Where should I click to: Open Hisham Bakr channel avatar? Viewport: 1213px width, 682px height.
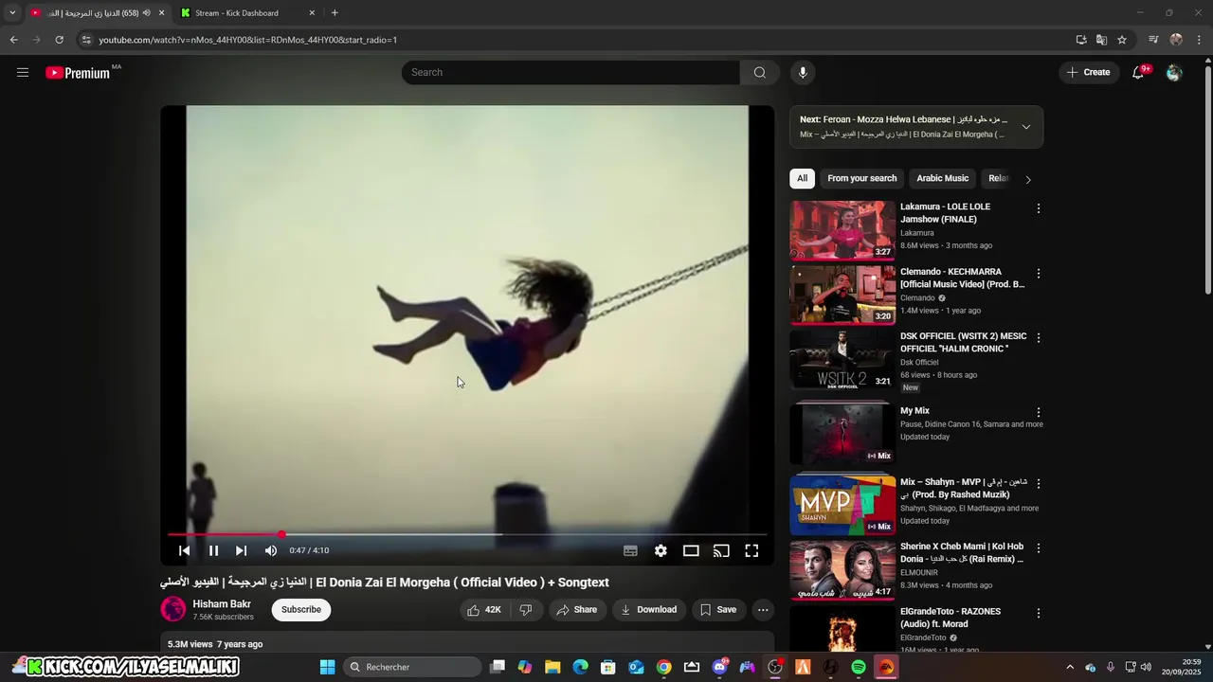pos(173,609)
